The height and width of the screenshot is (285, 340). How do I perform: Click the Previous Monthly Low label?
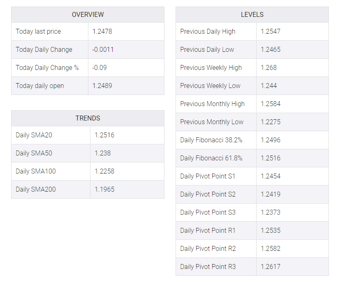click(212, 122)
